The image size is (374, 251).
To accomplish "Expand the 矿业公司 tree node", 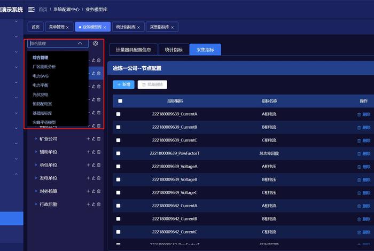I will click(x=35, y=139).
